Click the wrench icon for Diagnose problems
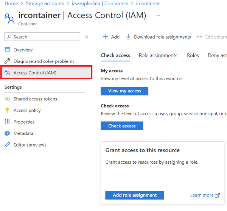Screen dimensions: 227x211 (x=7, y=61)
